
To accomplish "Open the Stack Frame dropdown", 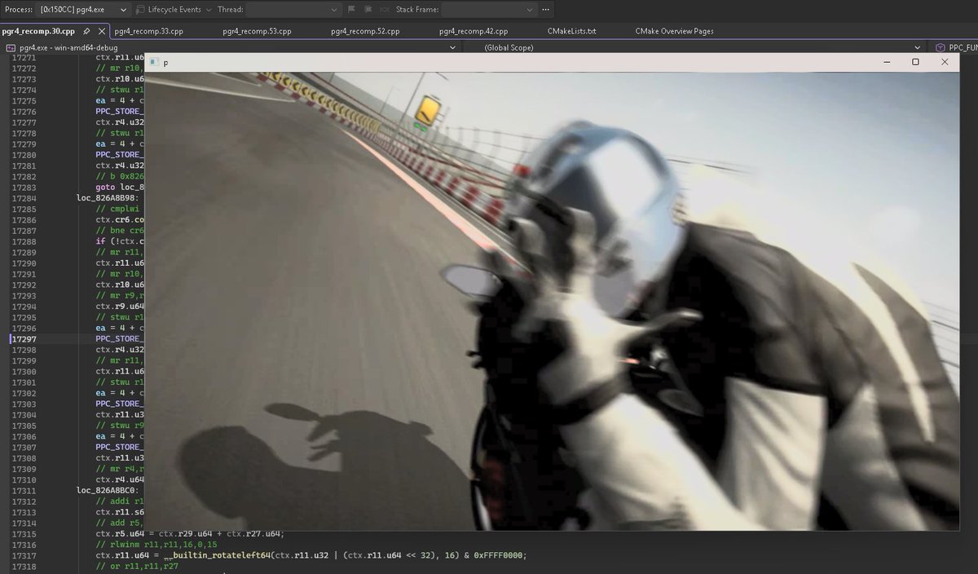I will [x=489, y=10].
